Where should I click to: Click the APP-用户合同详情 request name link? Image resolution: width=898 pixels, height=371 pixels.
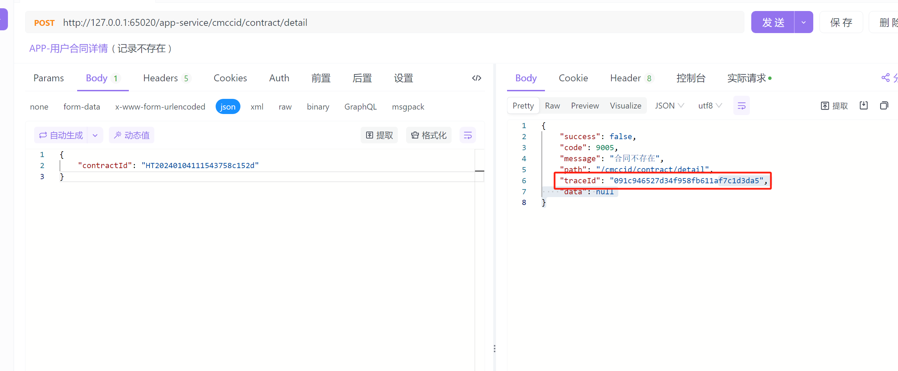click(x=69, y=49)
